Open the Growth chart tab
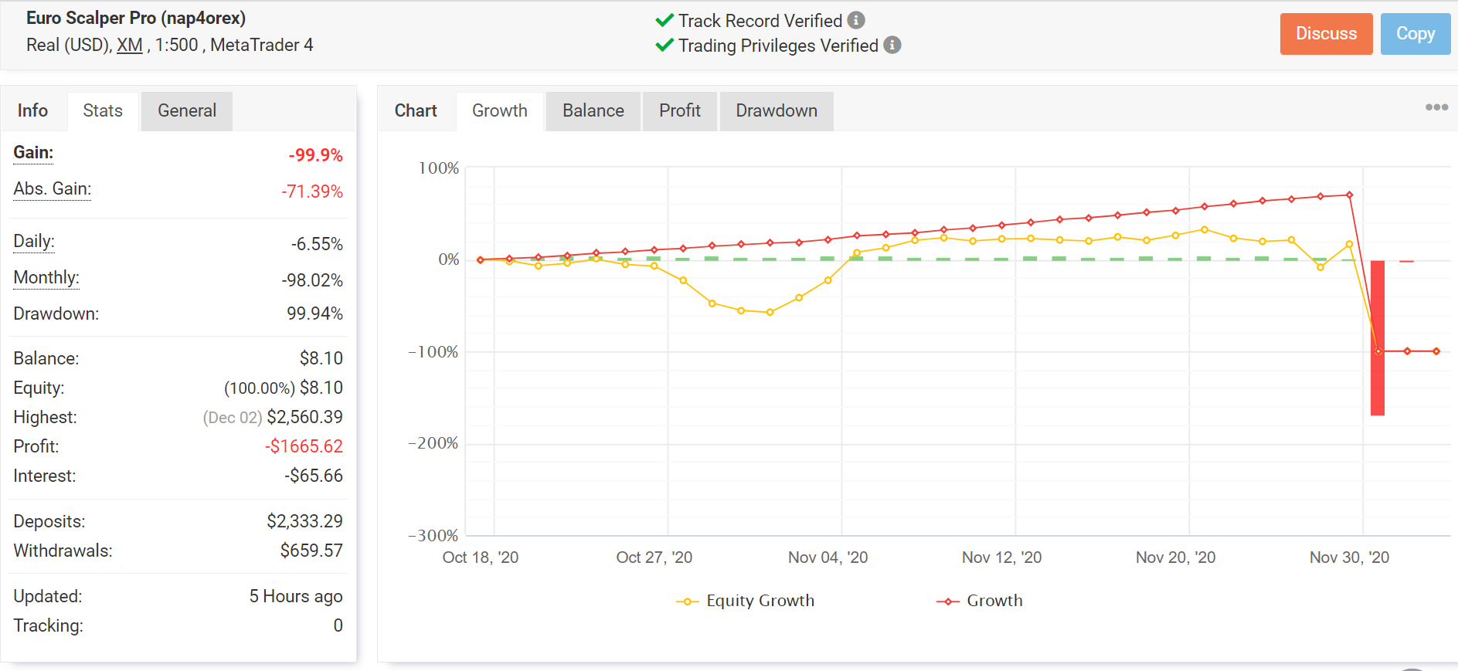 pyautogui.click(x=500, y=110)
